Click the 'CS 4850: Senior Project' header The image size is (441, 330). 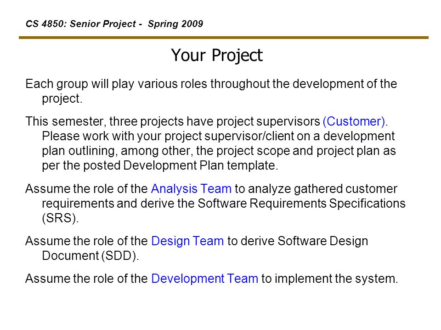(81, 24)
